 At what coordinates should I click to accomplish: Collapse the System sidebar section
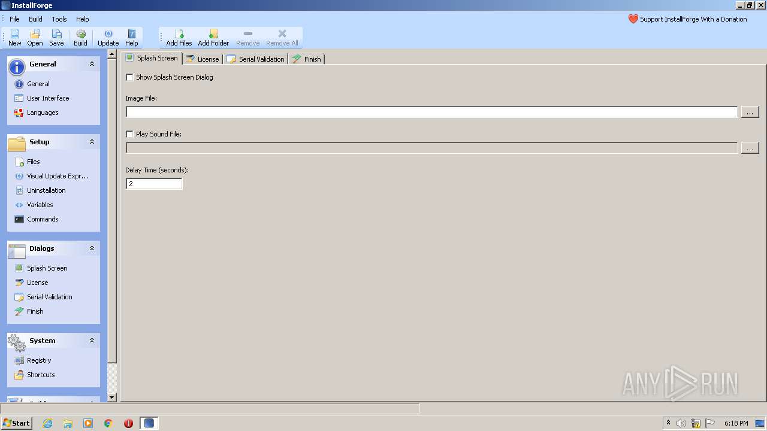point(92,341)
